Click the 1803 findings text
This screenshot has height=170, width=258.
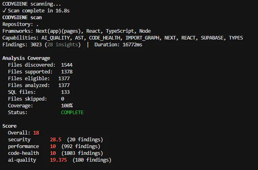(x=82, y=153)
